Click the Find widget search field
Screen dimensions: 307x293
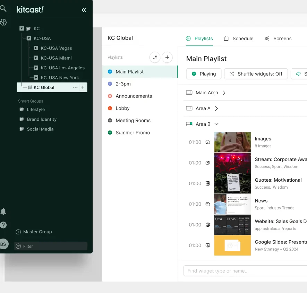coord(245,271)
